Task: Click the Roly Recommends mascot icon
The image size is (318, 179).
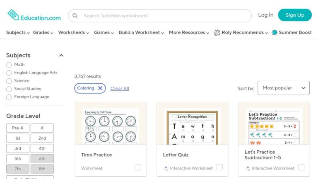Action: (x=217, y=32)
